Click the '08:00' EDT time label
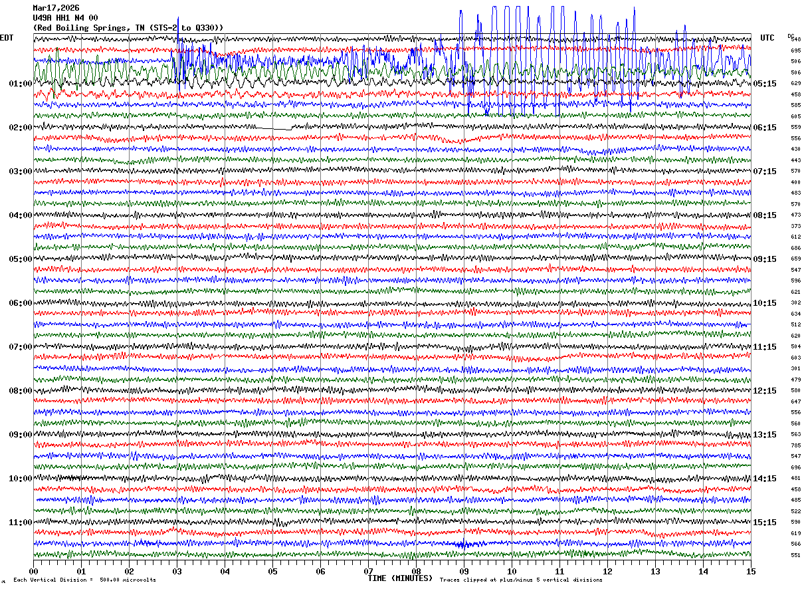 click(21, 391)
